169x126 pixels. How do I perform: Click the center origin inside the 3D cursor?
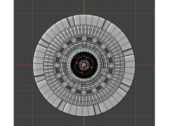click(x=84, y=65)
